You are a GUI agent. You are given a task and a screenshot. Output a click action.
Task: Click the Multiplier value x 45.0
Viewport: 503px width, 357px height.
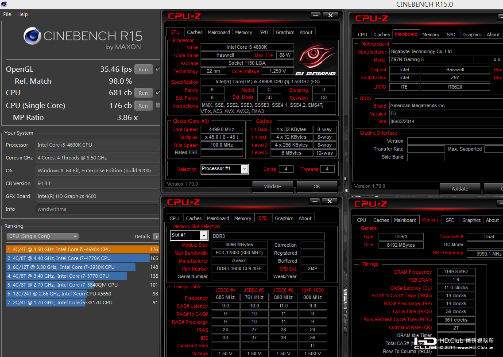point(222,137)
